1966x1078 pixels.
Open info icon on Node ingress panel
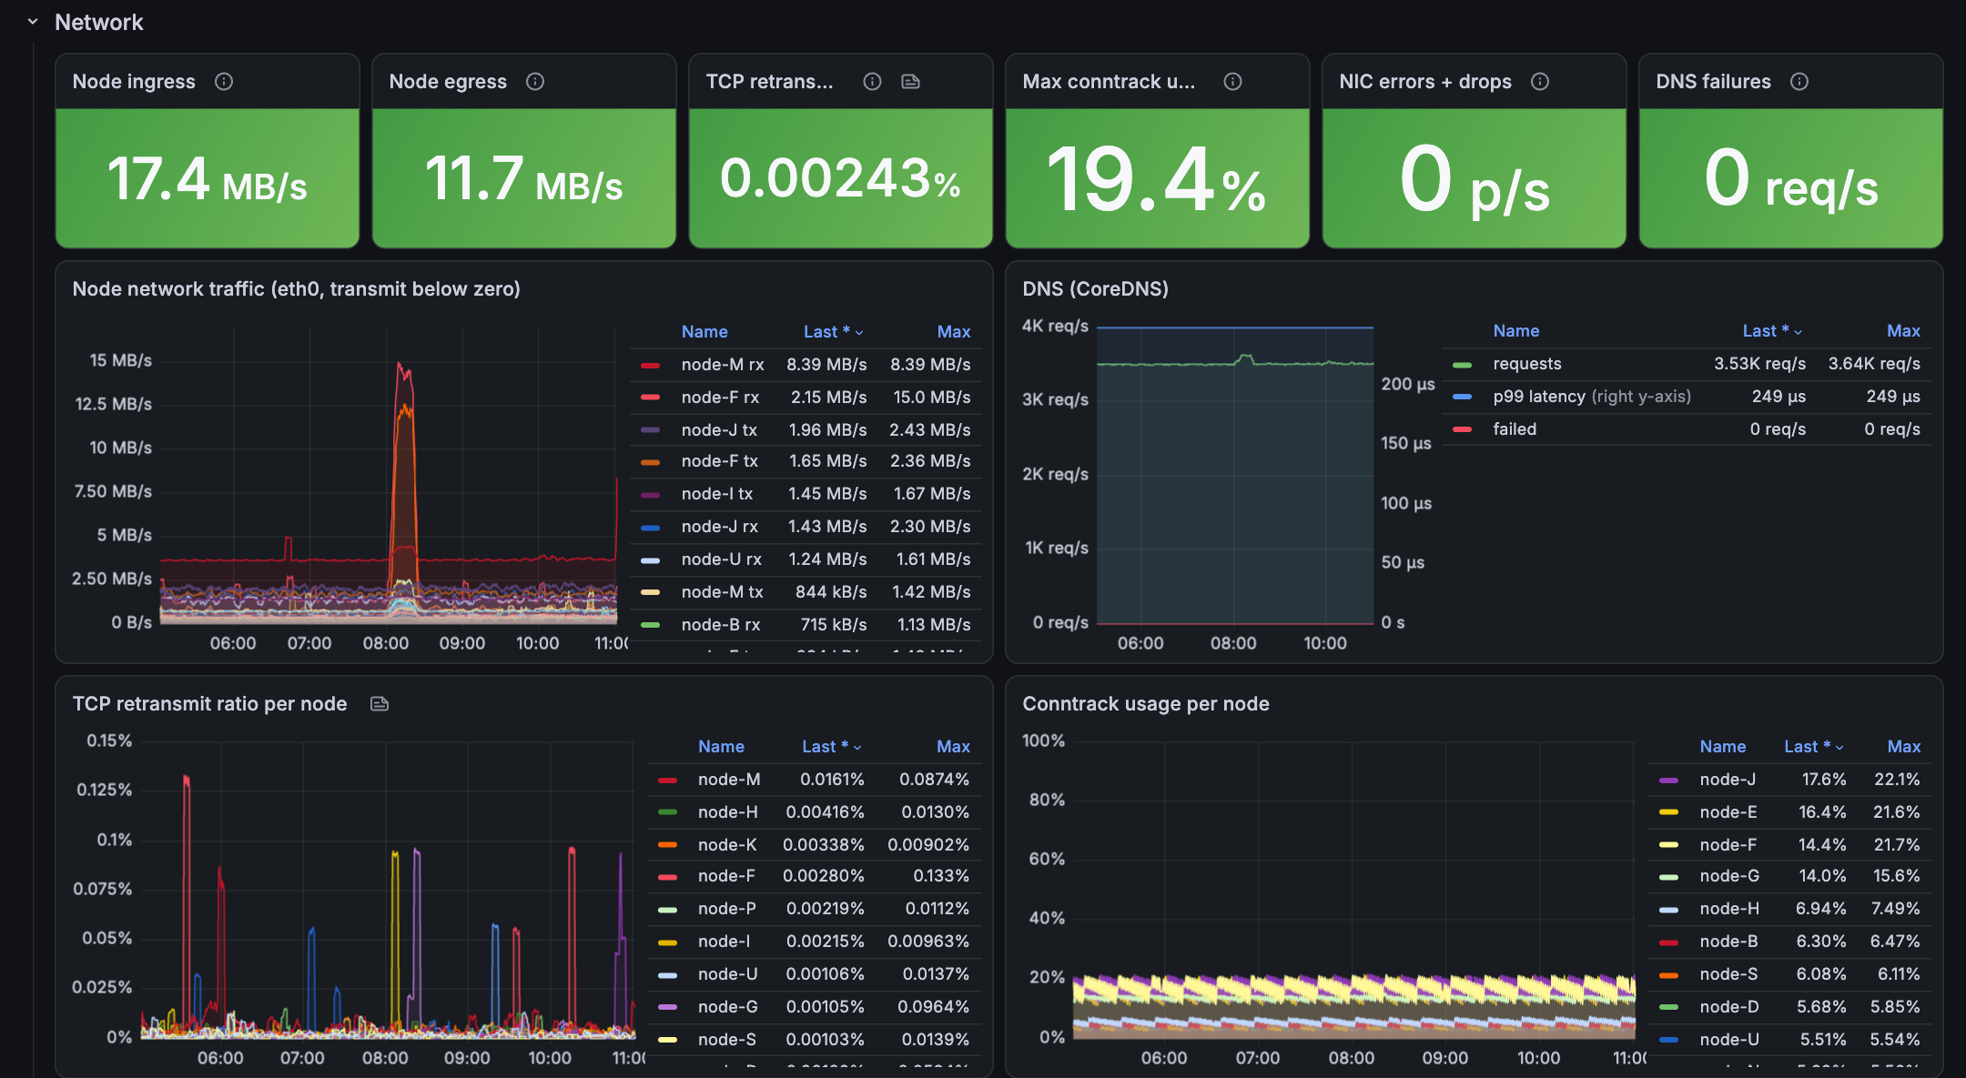[x=224, y=82]
